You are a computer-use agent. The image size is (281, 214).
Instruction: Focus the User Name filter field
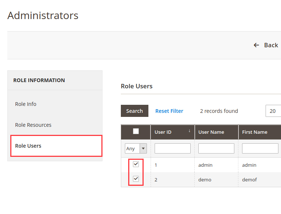216,148
